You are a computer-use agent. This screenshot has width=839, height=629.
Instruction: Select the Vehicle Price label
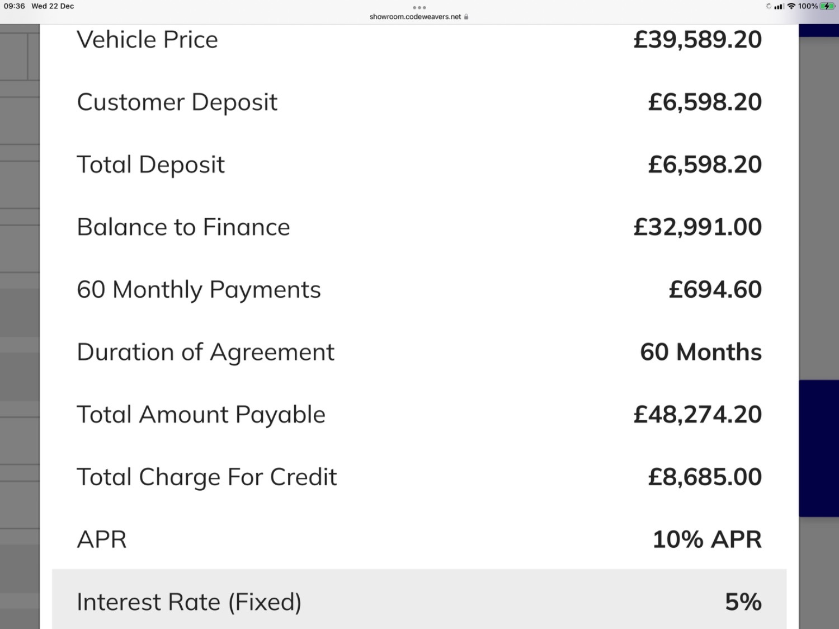coord(147,40)
